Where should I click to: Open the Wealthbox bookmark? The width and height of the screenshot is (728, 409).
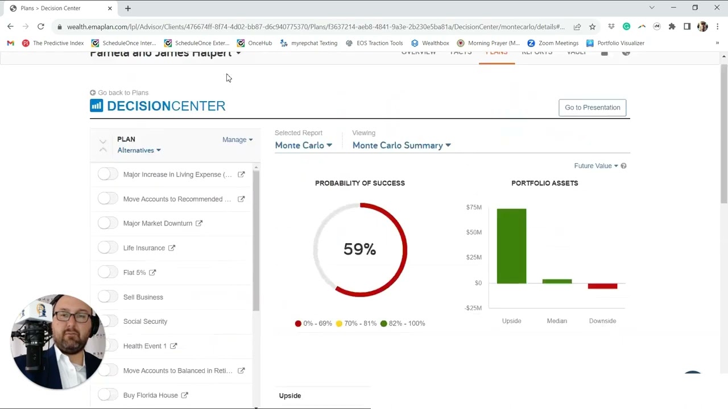(430, 43)
